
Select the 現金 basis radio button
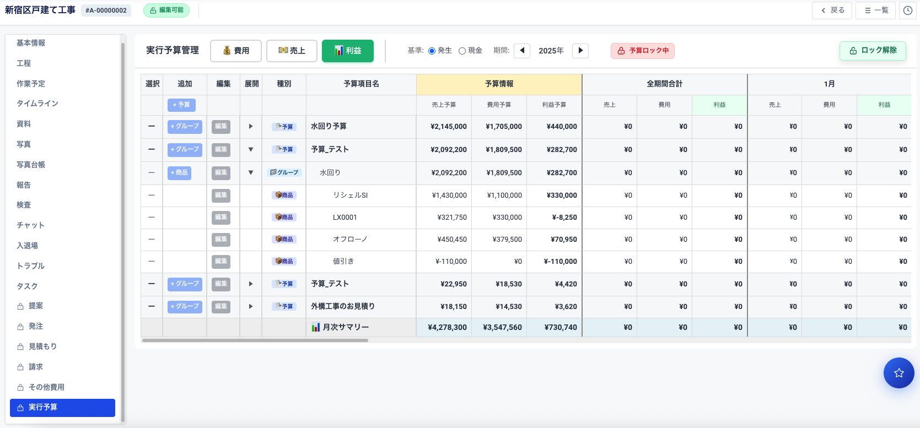point(462,51)
